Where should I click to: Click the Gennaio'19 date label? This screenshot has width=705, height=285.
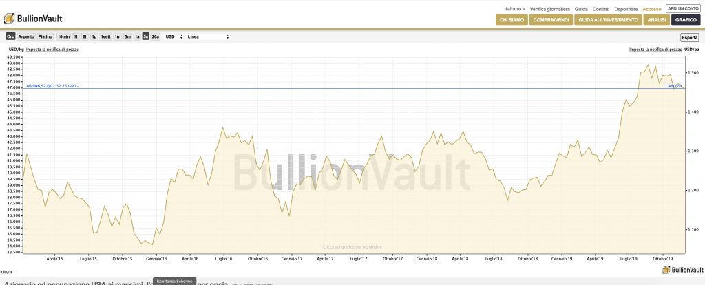click(x=562, y=259)
